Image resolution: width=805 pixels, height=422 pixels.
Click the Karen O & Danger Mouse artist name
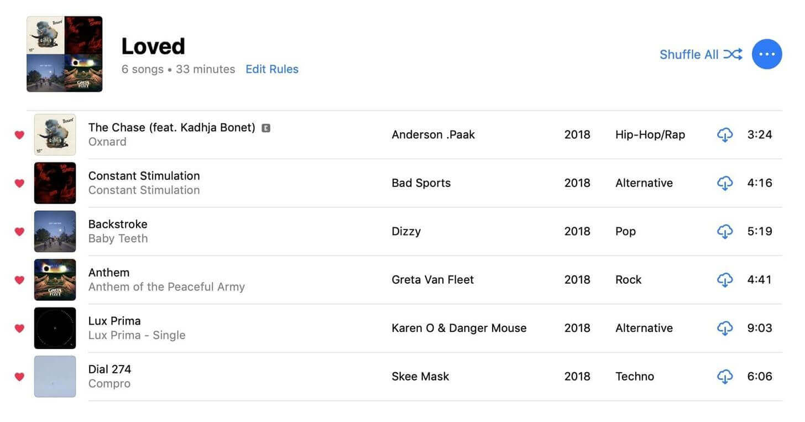(458, 328)
